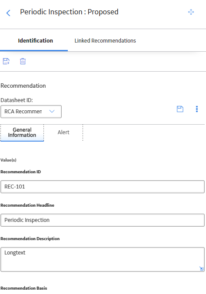The image size is (206, 294).
Task: Expand Recommendation Description text editor icon
Action: tap(201, 268)
